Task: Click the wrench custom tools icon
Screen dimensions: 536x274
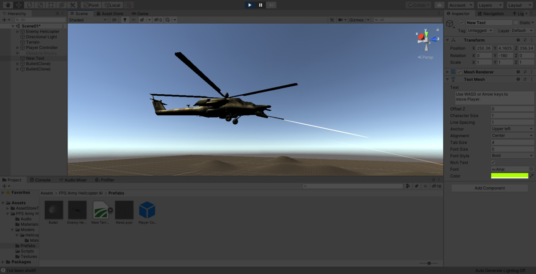Action: [72, 4]
